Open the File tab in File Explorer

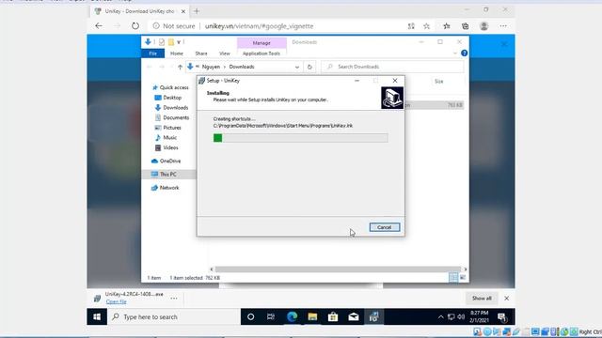[x=152, y=54]
